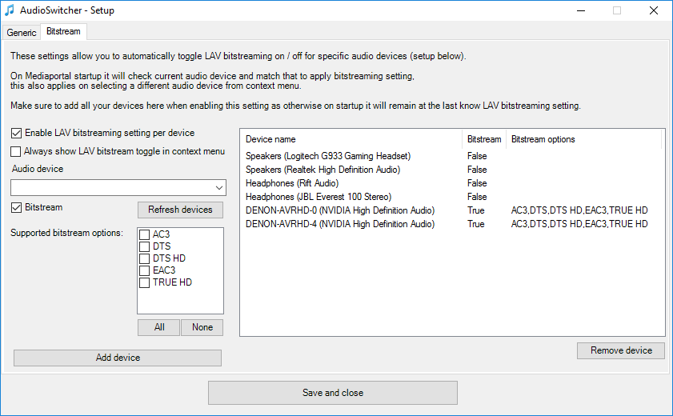Enable Always show LAV bitstream toggle checkbox

tap(16, 151)
